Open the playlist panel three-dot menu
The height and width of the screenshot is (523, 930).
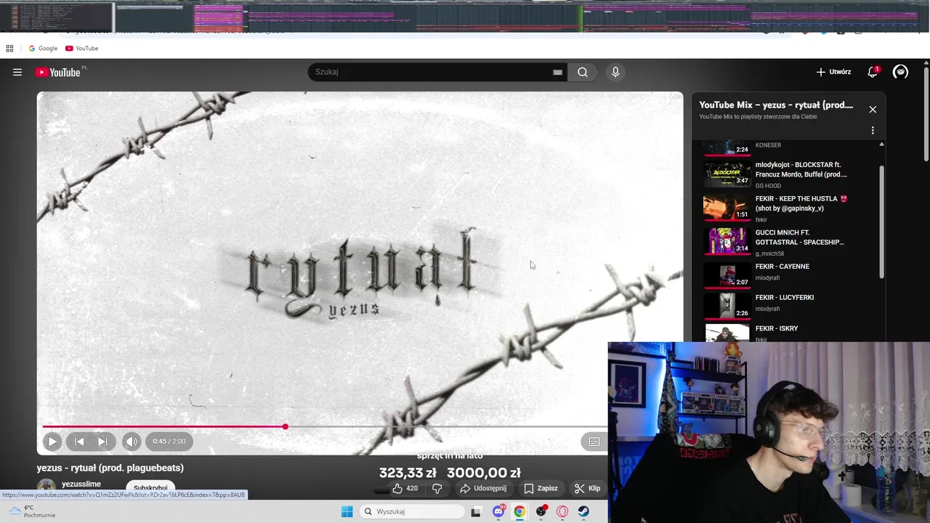873,131
